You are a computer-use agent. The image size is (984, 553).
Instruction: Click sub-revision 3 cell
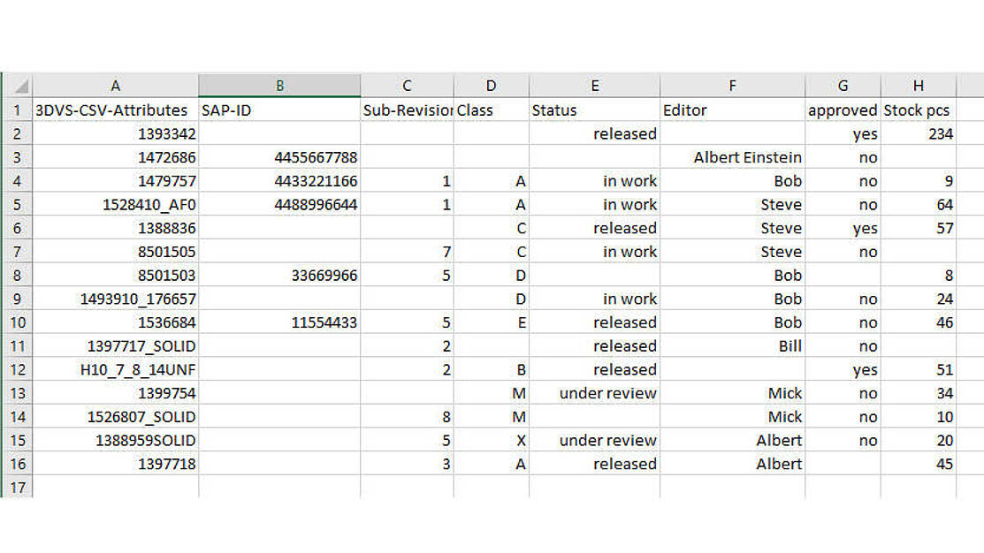[407, 464]
